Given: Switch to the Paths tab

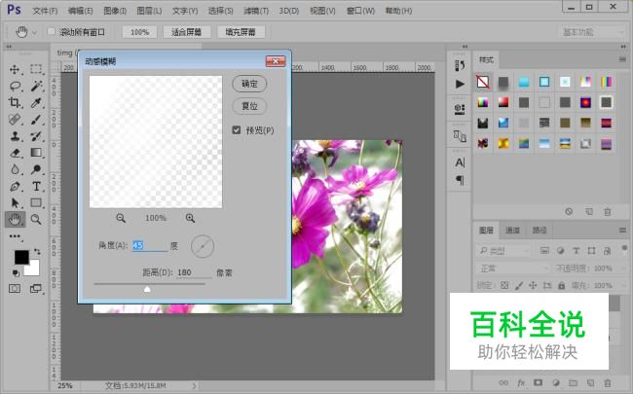Looking at the screenshot, I should [540, 231].
